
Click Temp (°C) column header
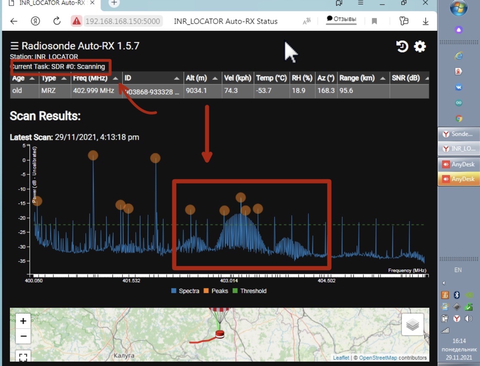point(271,78)
